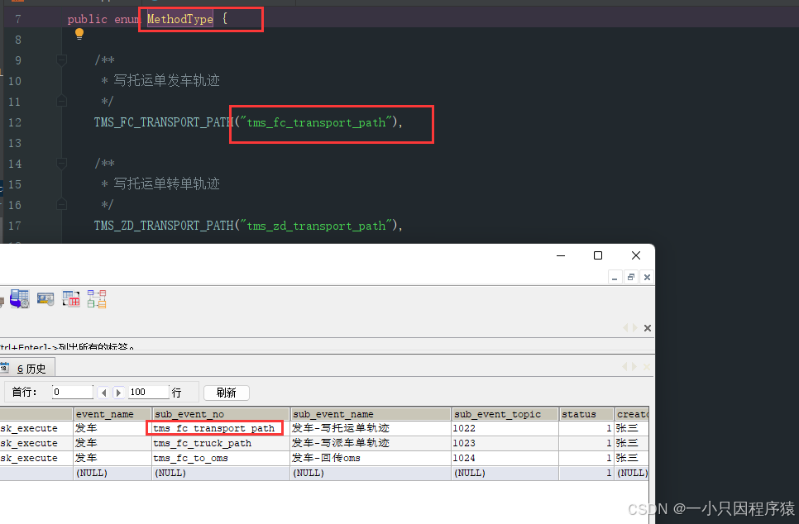Click the sub_event_topic column header
Screen dimensions: 799x524
[x=505, y=414]
